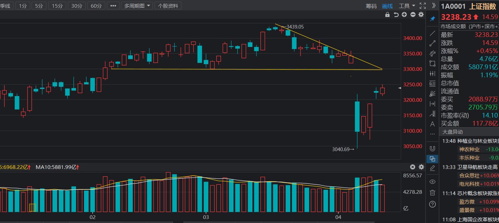
Task: Select the text annotation A tool
Action: pos(432,124)
